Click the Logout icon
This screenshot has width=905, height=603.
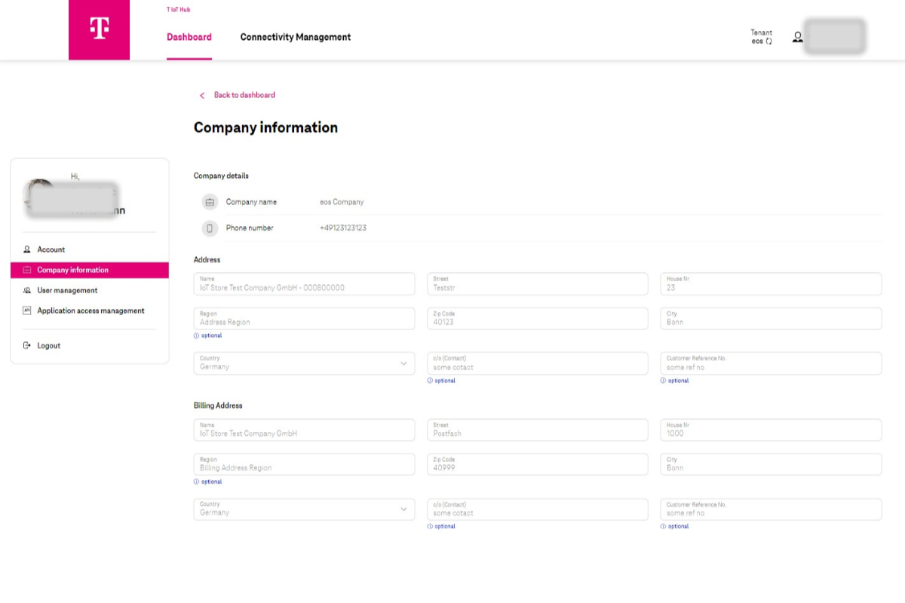point(27,345)
